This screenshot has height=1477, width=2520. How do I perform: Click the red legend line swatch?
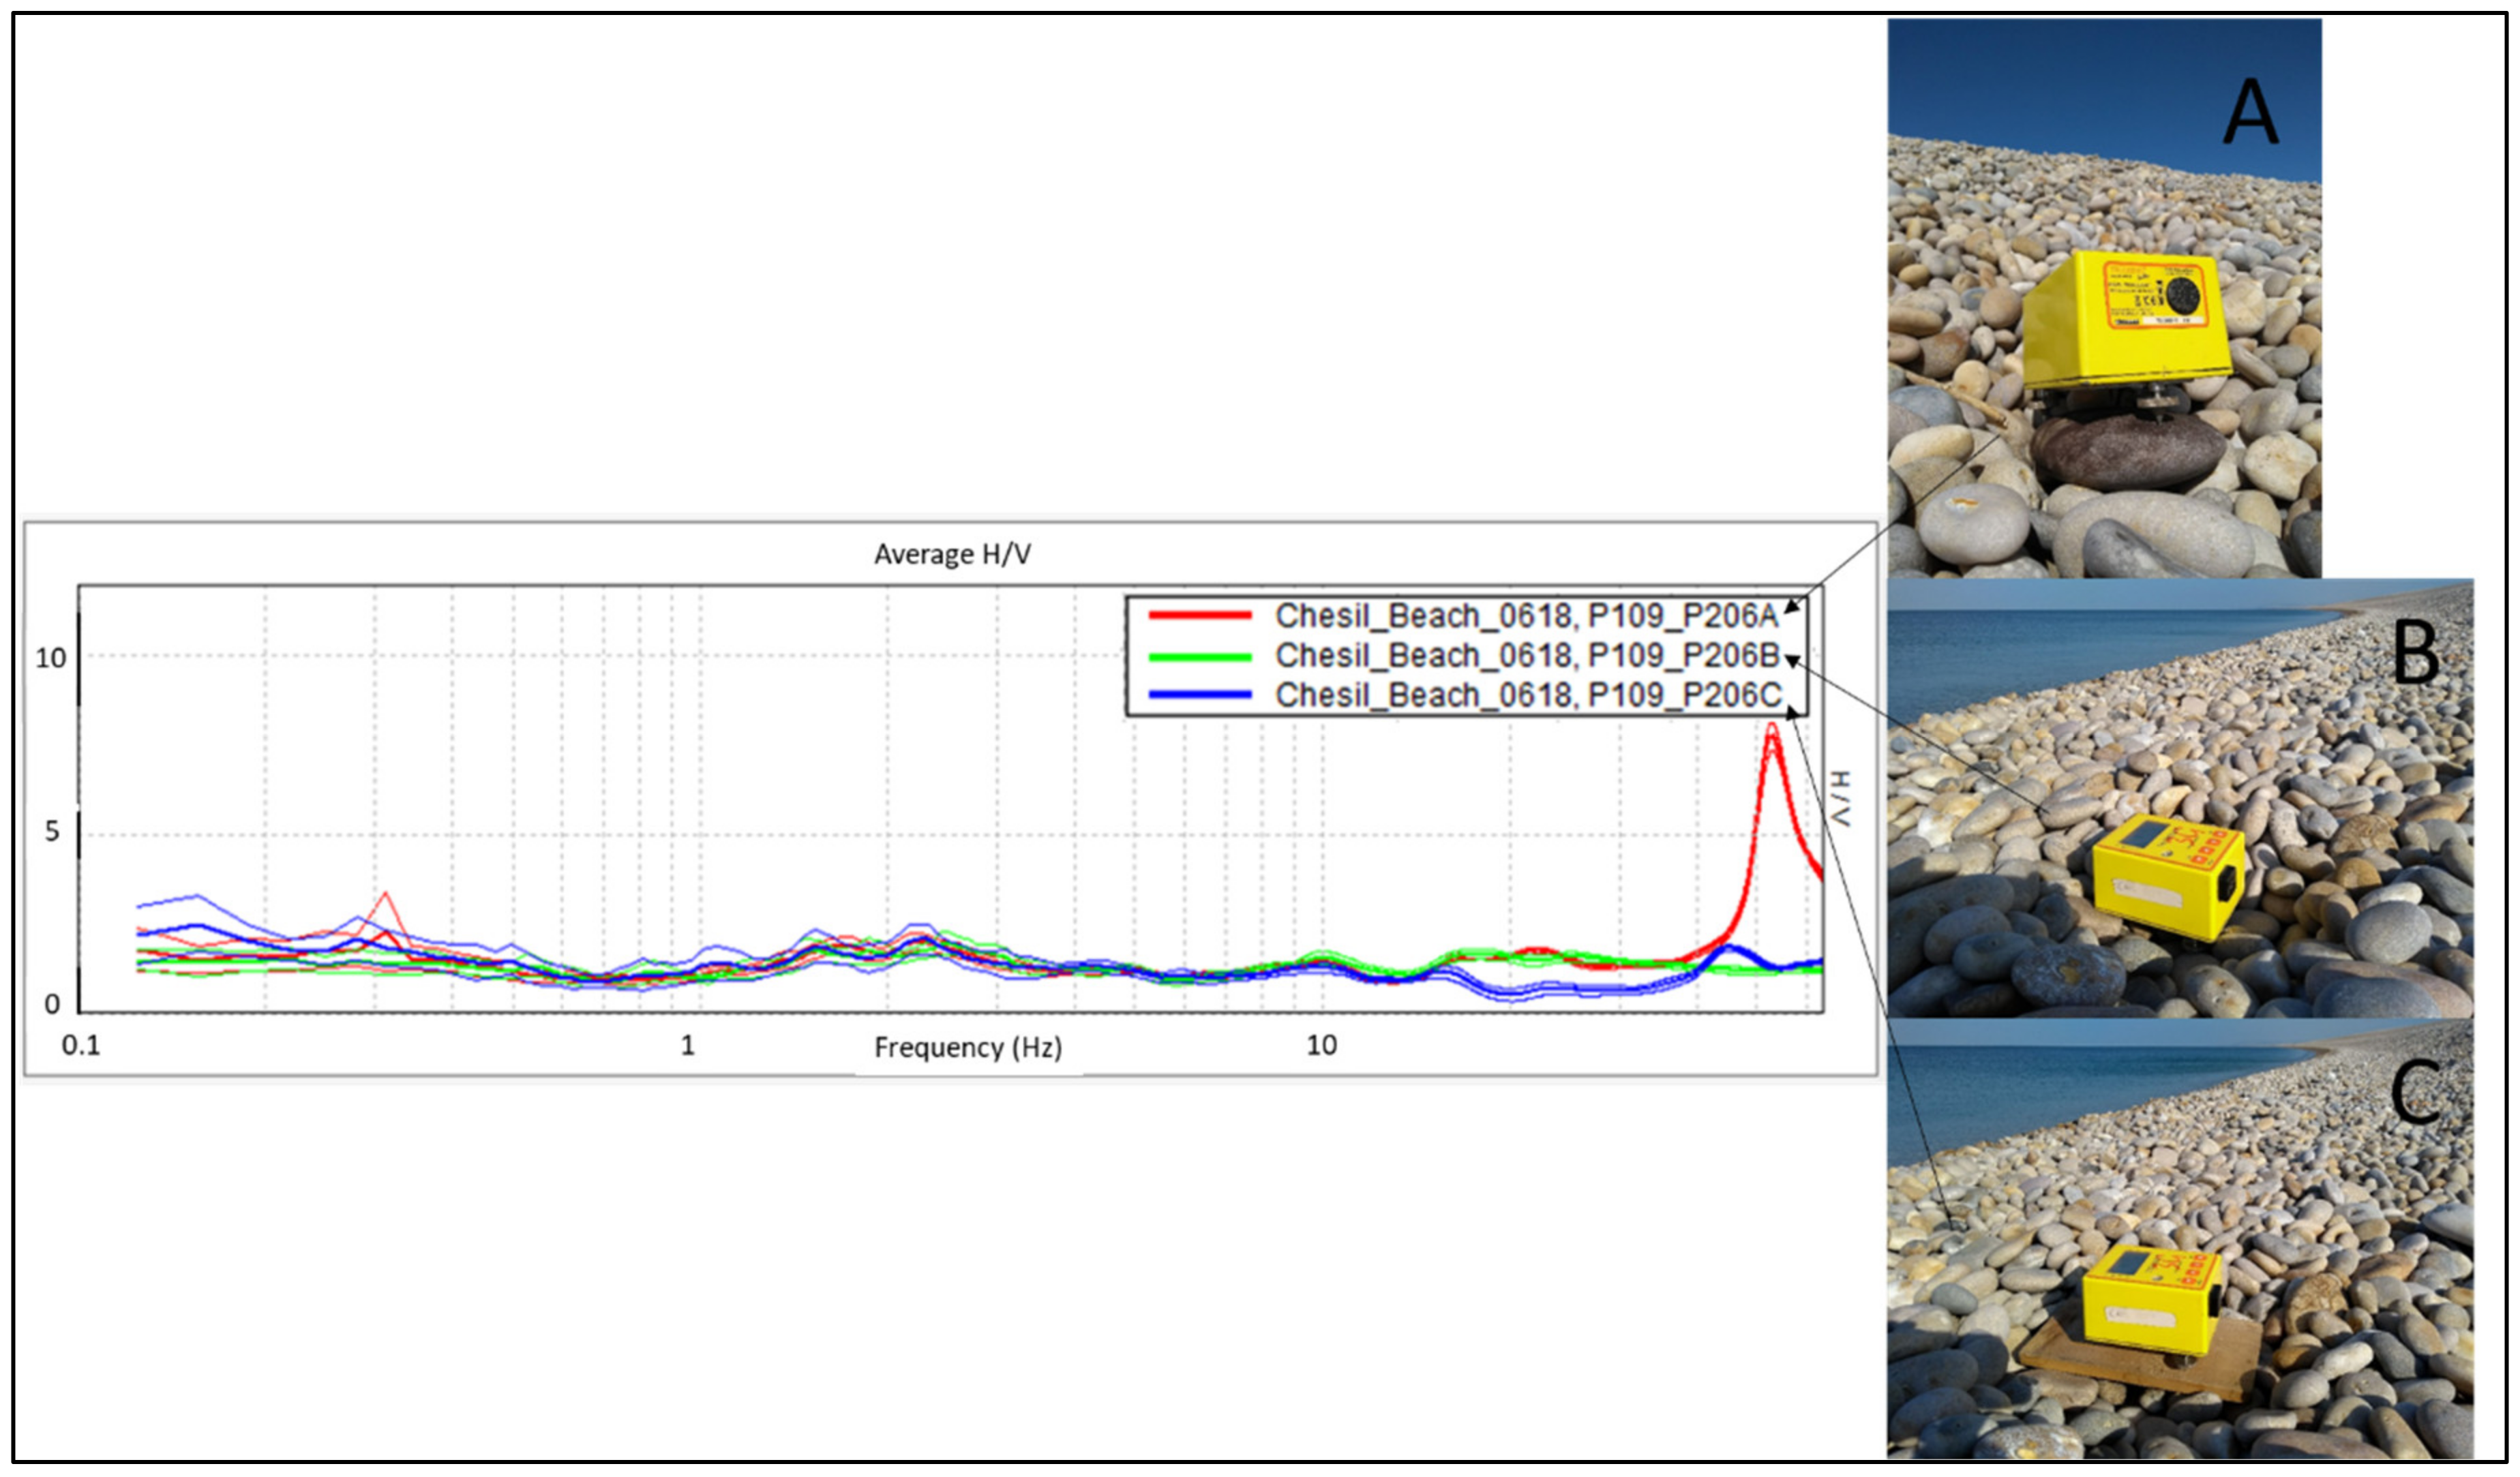coord(1199,615)
